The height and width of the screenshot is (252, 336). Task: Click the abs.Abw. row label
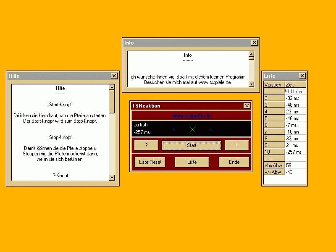tap(274, 165)
